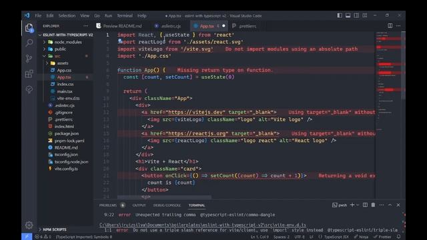Open the Explorer view in activity bar
427x240 pixels.
tap(29, 28)
